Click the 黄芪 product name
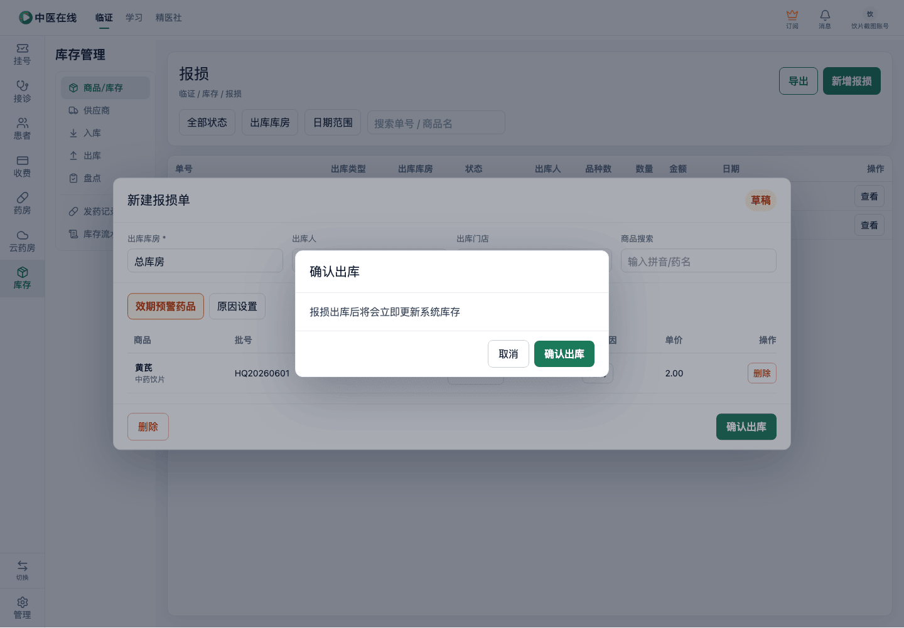904x628 pixels. coord(144,368)
